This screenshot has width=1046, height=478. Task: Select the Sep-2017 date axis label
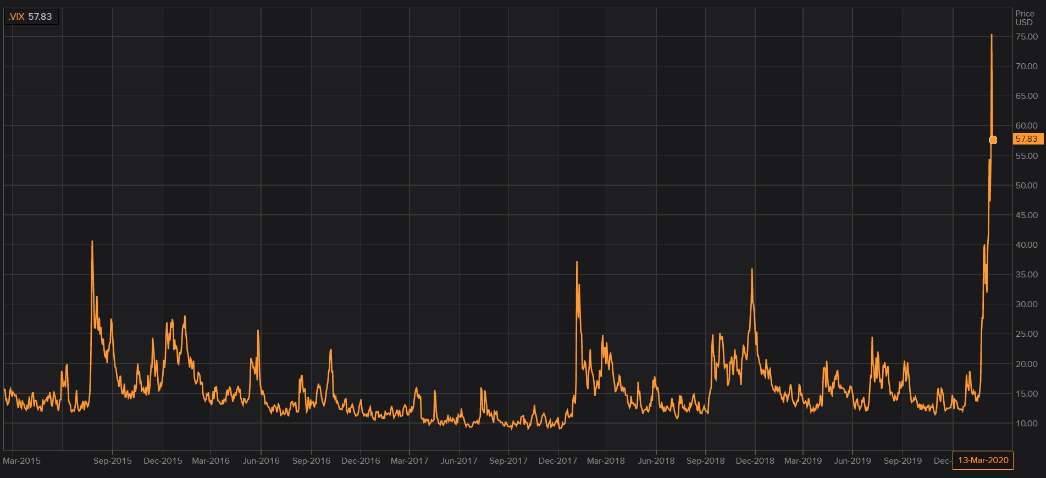[508, 461]
